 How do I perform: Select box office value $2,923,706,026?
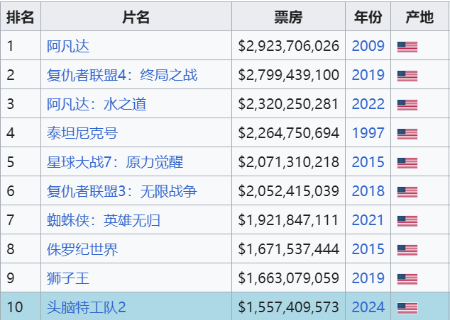click(x=288, y=46)
